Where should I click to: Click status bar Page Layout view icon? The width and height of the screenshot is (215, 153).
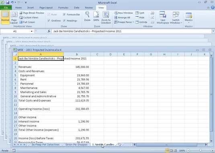point(171,151)
